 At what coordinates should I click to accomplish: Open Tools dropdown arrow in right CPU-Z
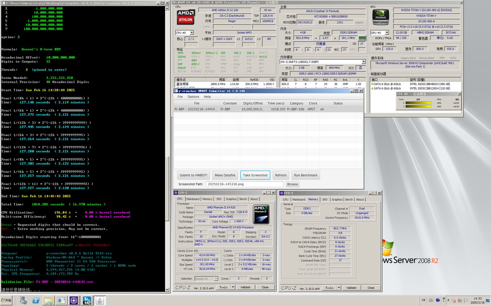click(x=339, y=288)
